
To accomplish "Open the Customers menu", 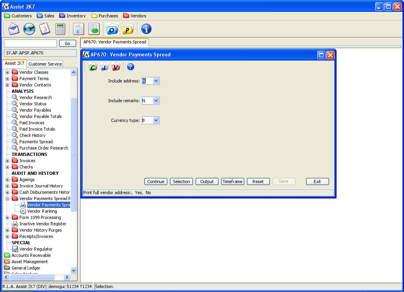I will pyautogui.click(x=18, y=16).
